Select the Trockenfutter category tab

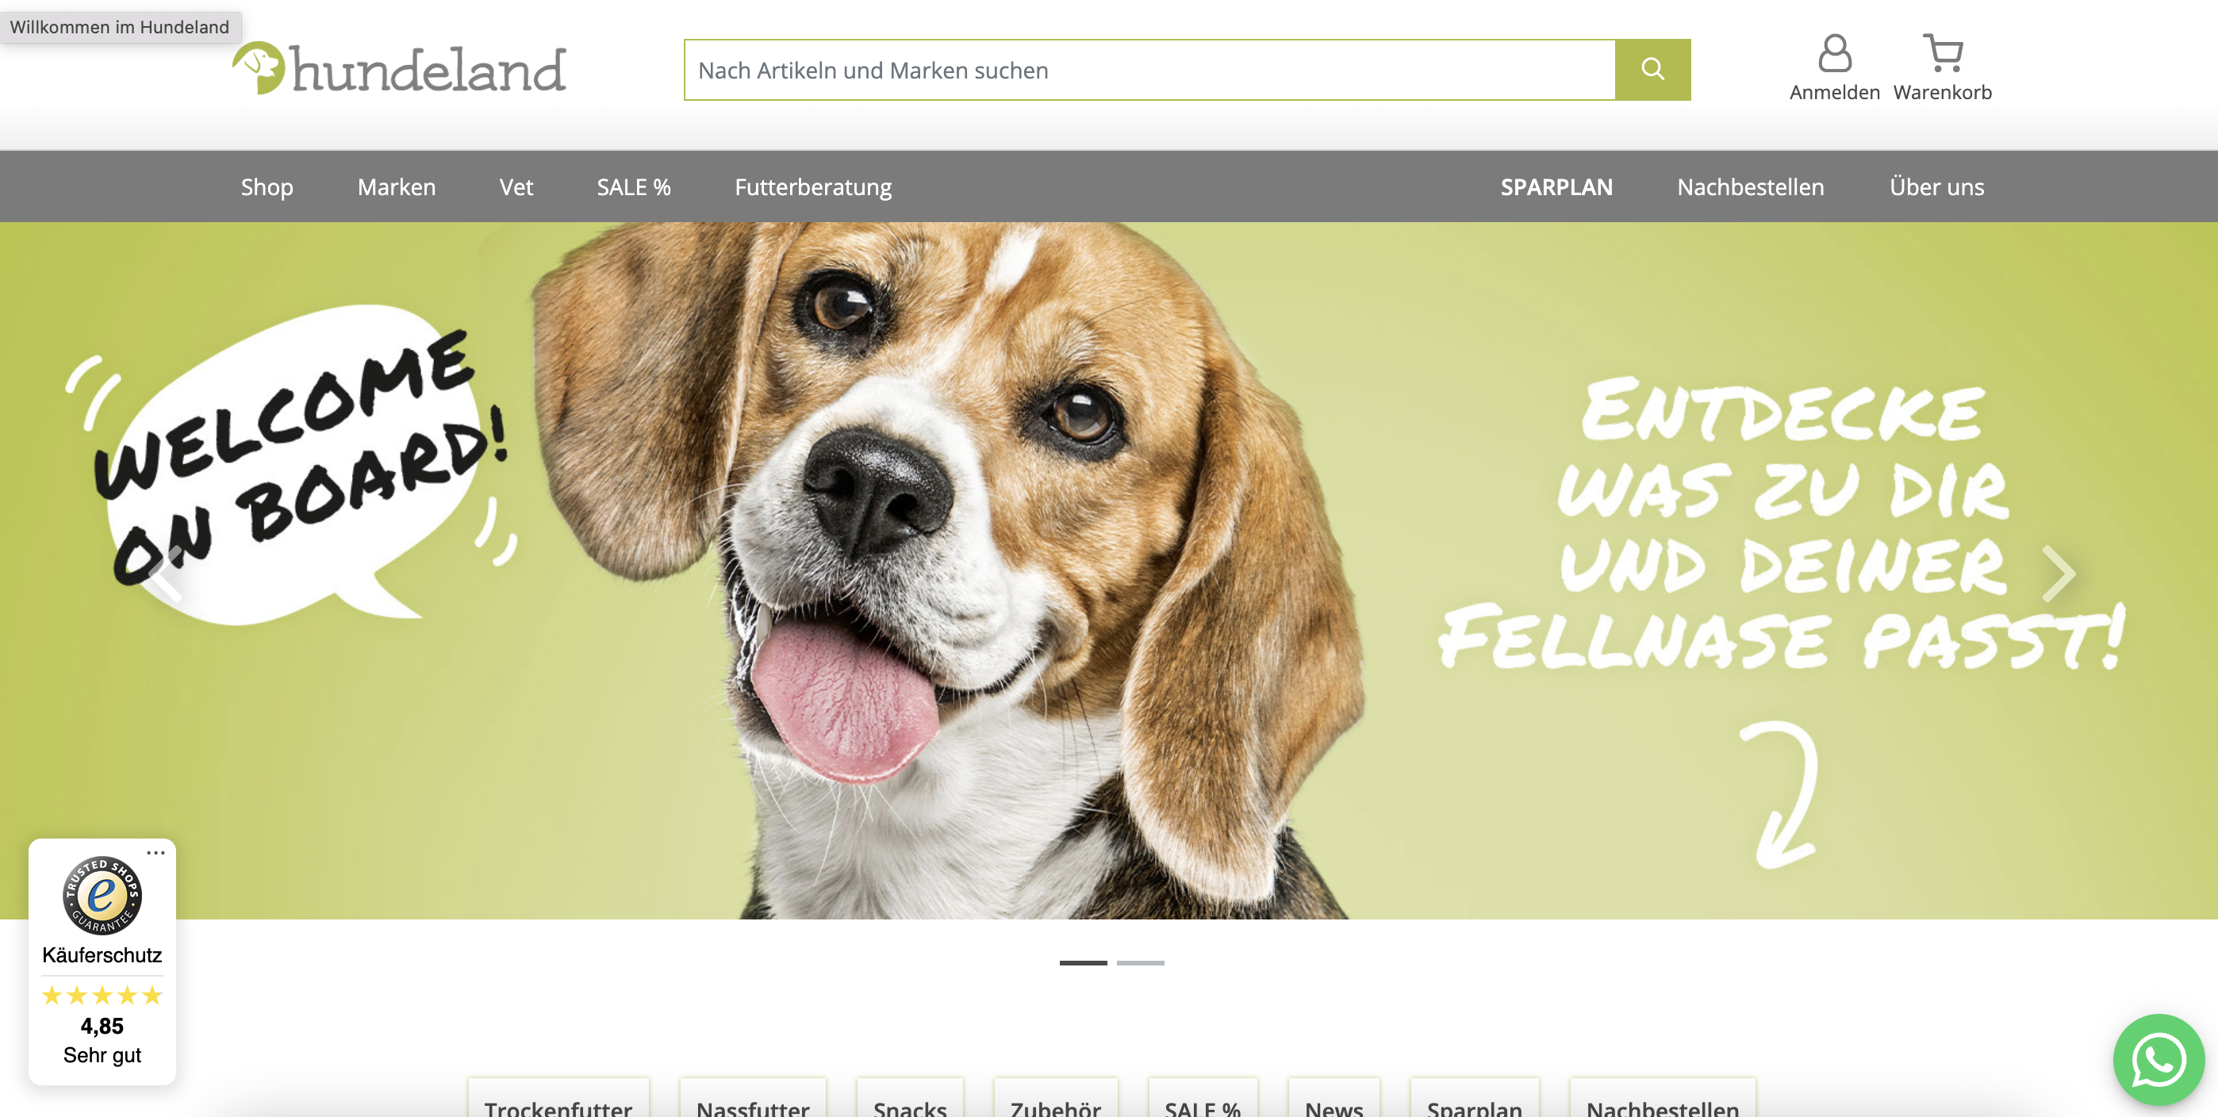[x=558, y=1100]
